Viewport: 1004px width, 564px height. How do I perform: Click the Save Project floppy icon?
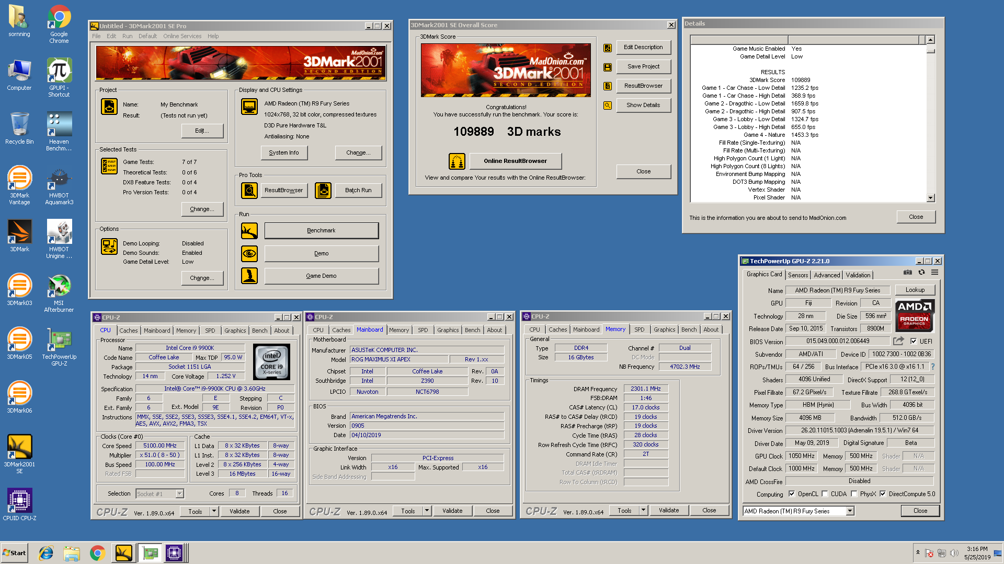608,67
